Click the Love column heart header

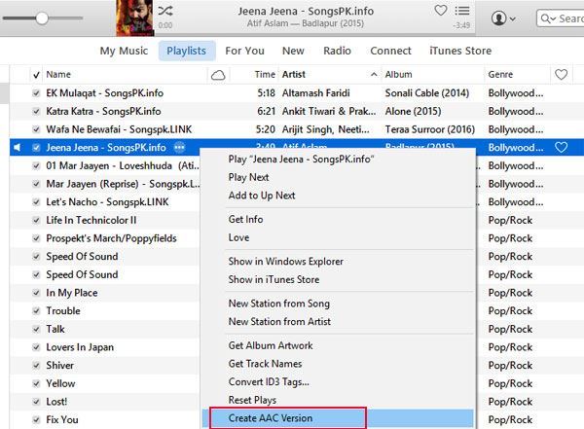click(561, 75)
